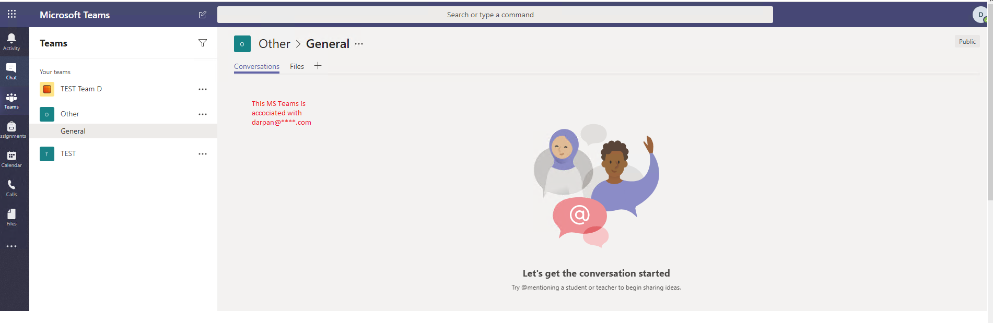Click the Teams panel title

[x=53, y=43]
